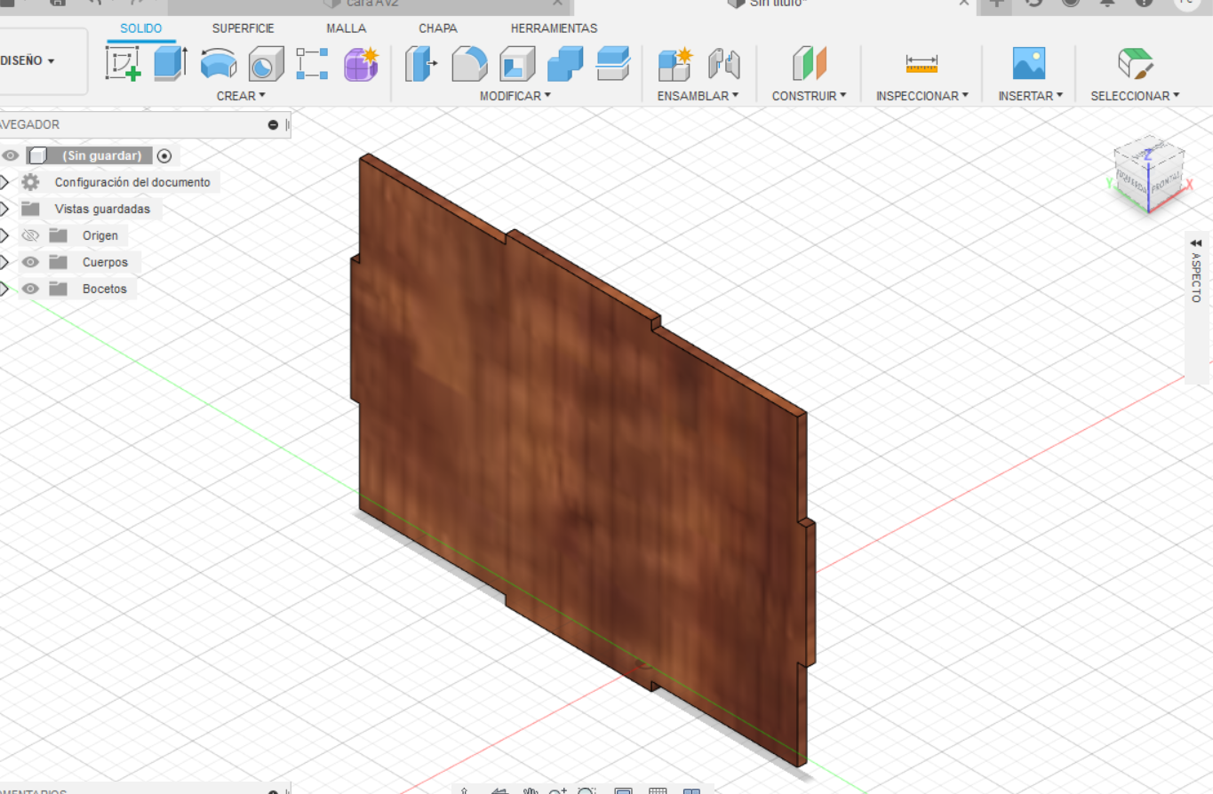Expand the ASPECTO side panel arrows
Image resolution: width=1213 pixels, height=794 pixels.
pyautogui.click(x=1196, y=242)
